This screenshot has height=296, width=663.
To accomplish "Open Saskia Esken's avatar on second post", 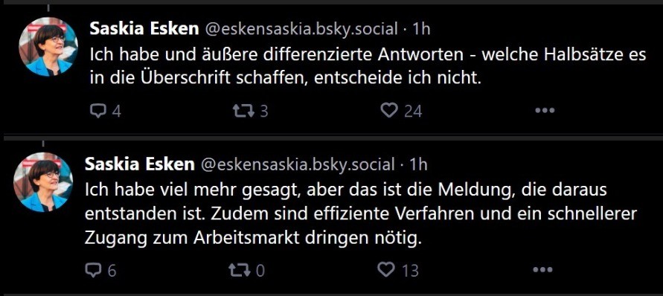I will (43, 182).
